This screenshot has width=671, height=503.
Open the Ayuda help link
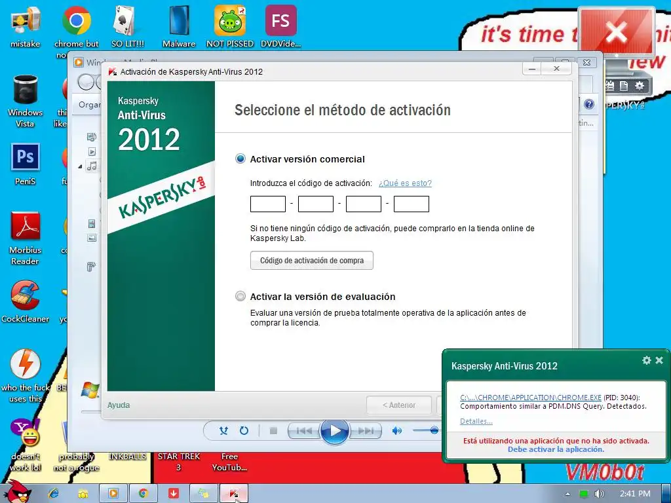point(119,405)
